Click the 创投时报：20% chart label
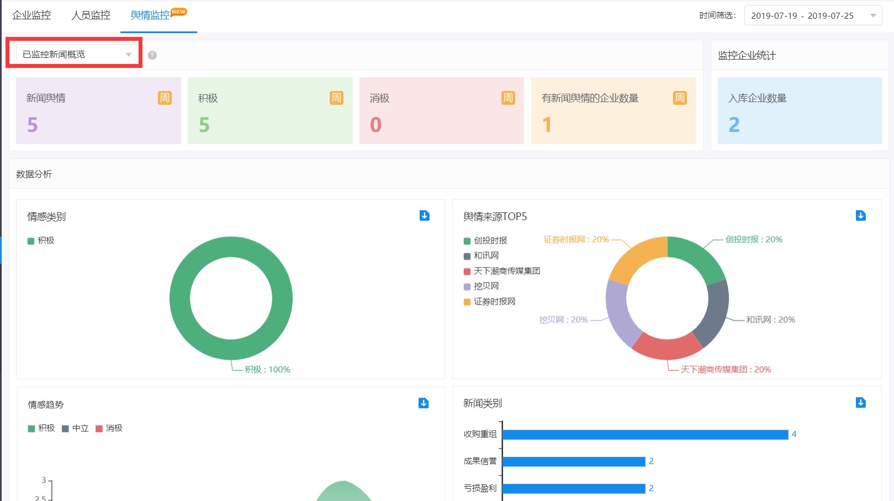Viewport: 894px width, 501px height. tap(754, 239)
